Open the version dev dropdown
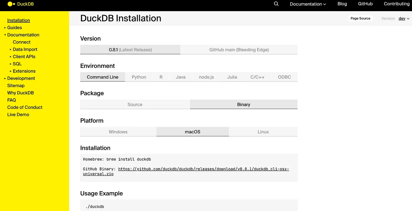Screen dimensions: 412x211 coord(404,18)
